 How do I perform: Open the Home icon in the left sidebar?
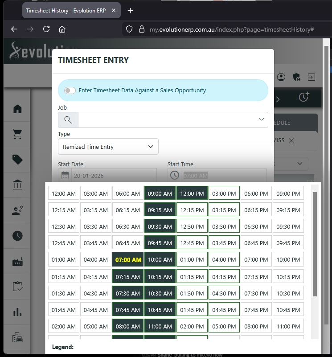(17, 109)
